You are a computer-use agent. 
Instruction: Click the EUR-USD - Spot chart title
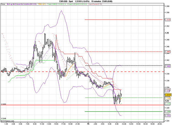tap(66, 1)
